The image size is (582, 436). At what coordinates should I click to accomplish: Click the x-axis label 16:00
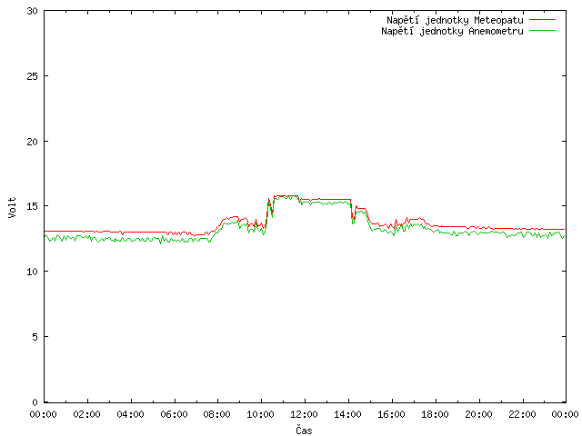[x=391, y=414]
